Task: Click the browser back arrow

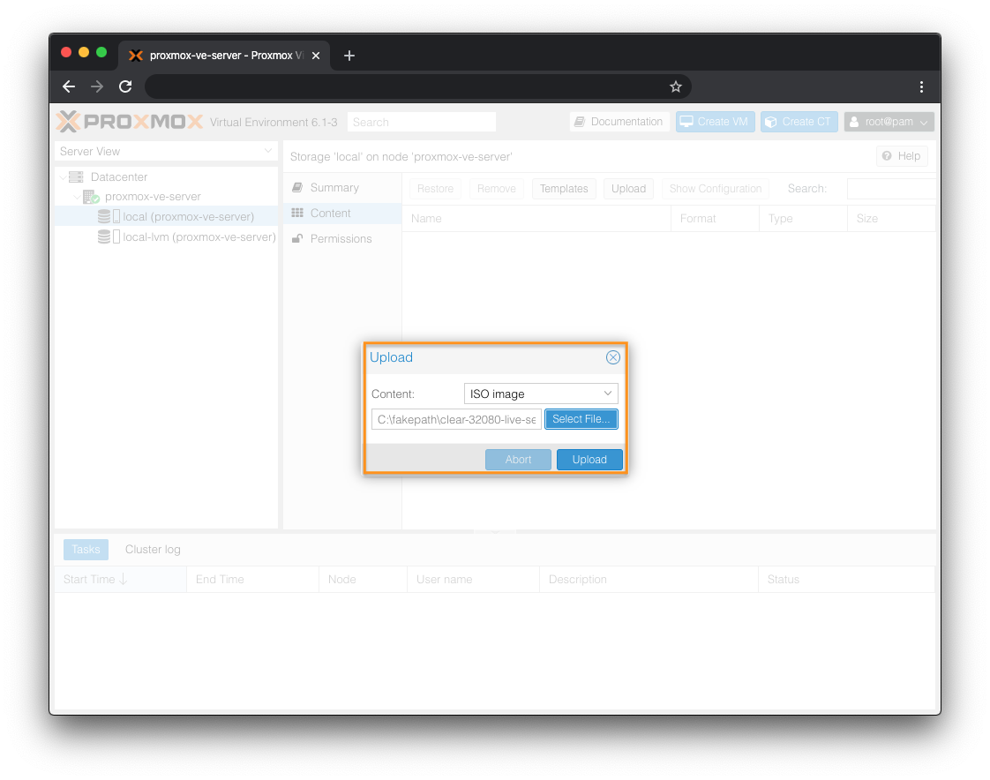Action: (69, 86)
